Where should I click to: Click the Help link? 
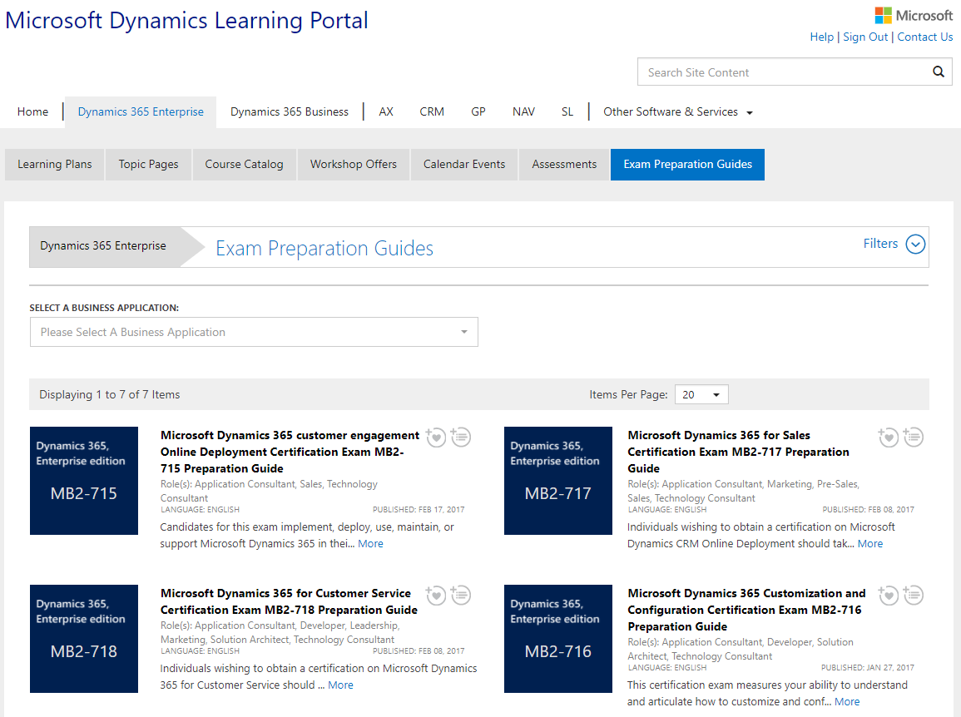(822, 37)
